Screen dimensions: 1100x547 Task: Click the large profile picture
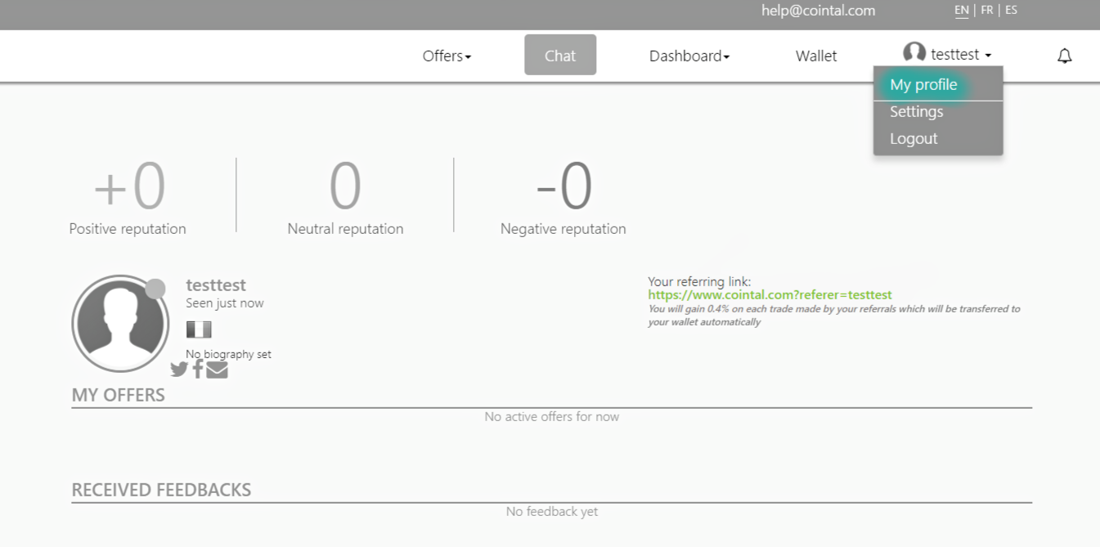click(x=120, y=324)
